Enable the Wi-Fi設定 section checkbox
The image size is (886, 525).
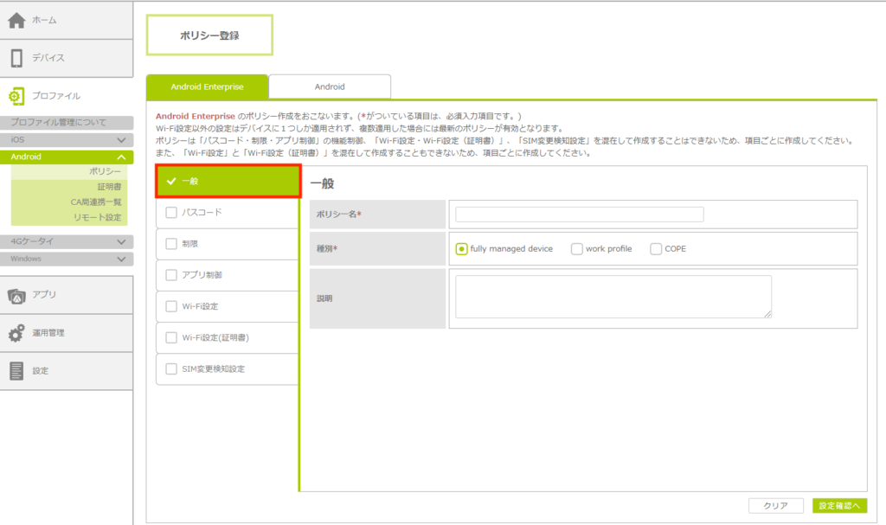[171, 306]
